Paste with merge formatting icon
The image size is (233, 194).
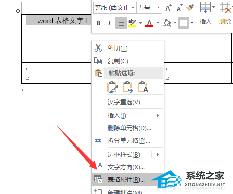coord(128,87)
